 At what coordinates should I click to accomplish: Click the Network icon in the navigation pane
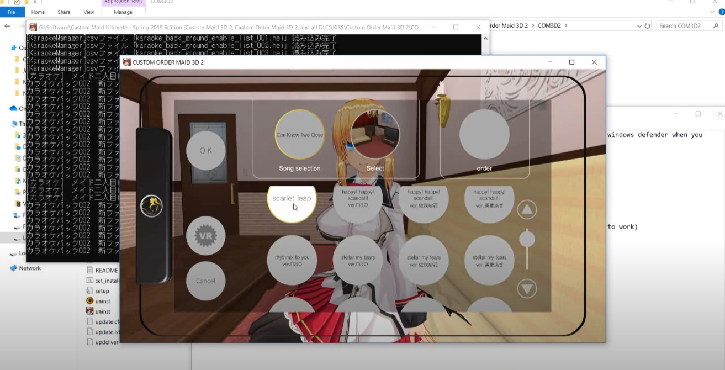tap(13, 268)
